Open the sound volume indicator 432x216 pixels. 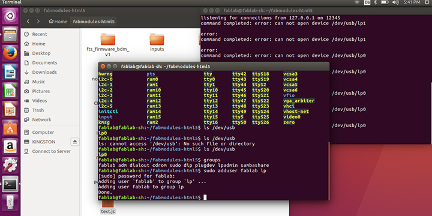[395, 2]
